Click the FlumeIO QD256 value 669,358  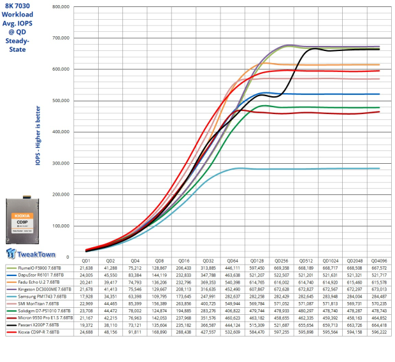(282, 268)
